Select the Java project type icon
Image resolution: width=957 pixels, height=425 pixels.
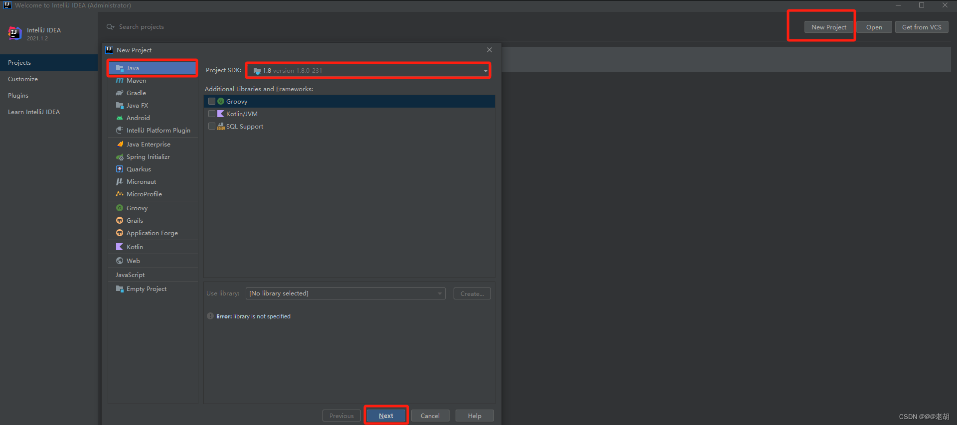tap(120, 68)
